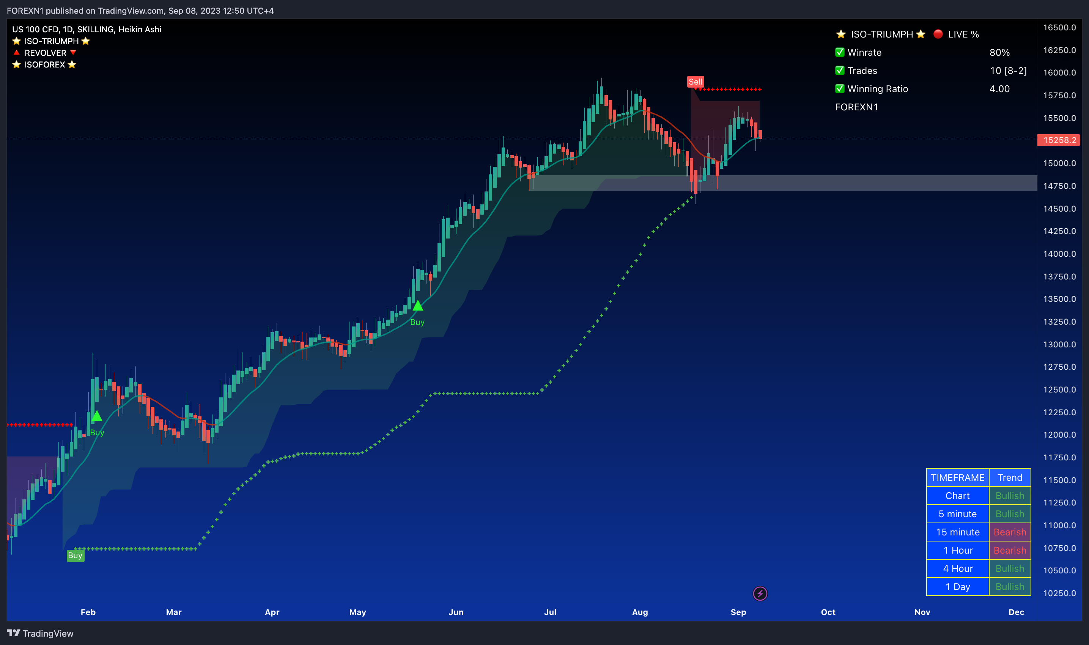The image size is (1089, 645).
Task: Click the Chart row label in the table
Action: (x=958, y=496)
